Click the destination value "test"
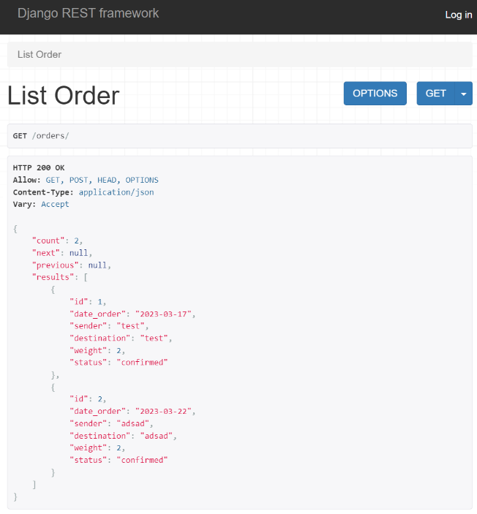The width and height of the screenshot is (477, 514). [x=154, y=339]
